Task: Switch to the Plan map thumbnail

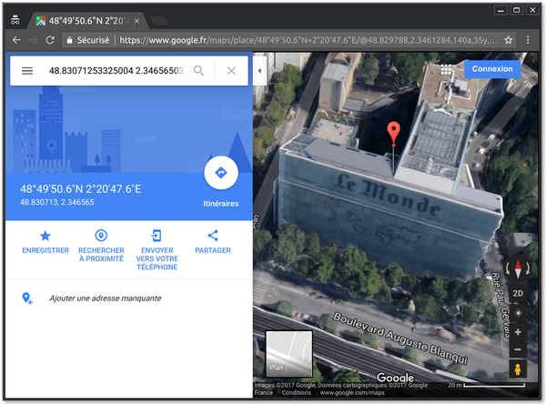Action: pyautogui.click(x=288, y=353)
